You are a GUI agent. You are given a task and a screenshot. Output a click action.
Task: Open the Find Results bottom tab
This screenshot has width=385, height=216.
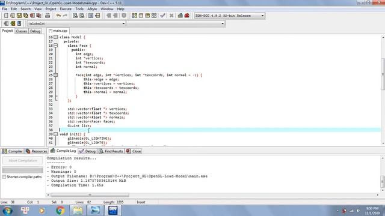tap(111, 151)
